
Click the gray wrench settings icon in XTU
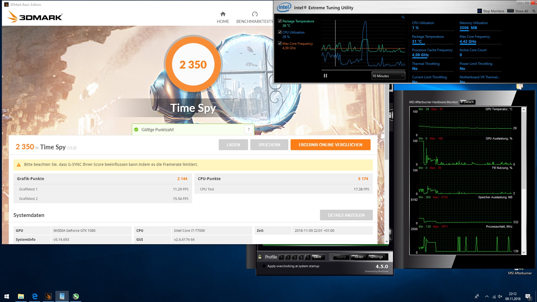pyautogui.click(x=534, y=11)
